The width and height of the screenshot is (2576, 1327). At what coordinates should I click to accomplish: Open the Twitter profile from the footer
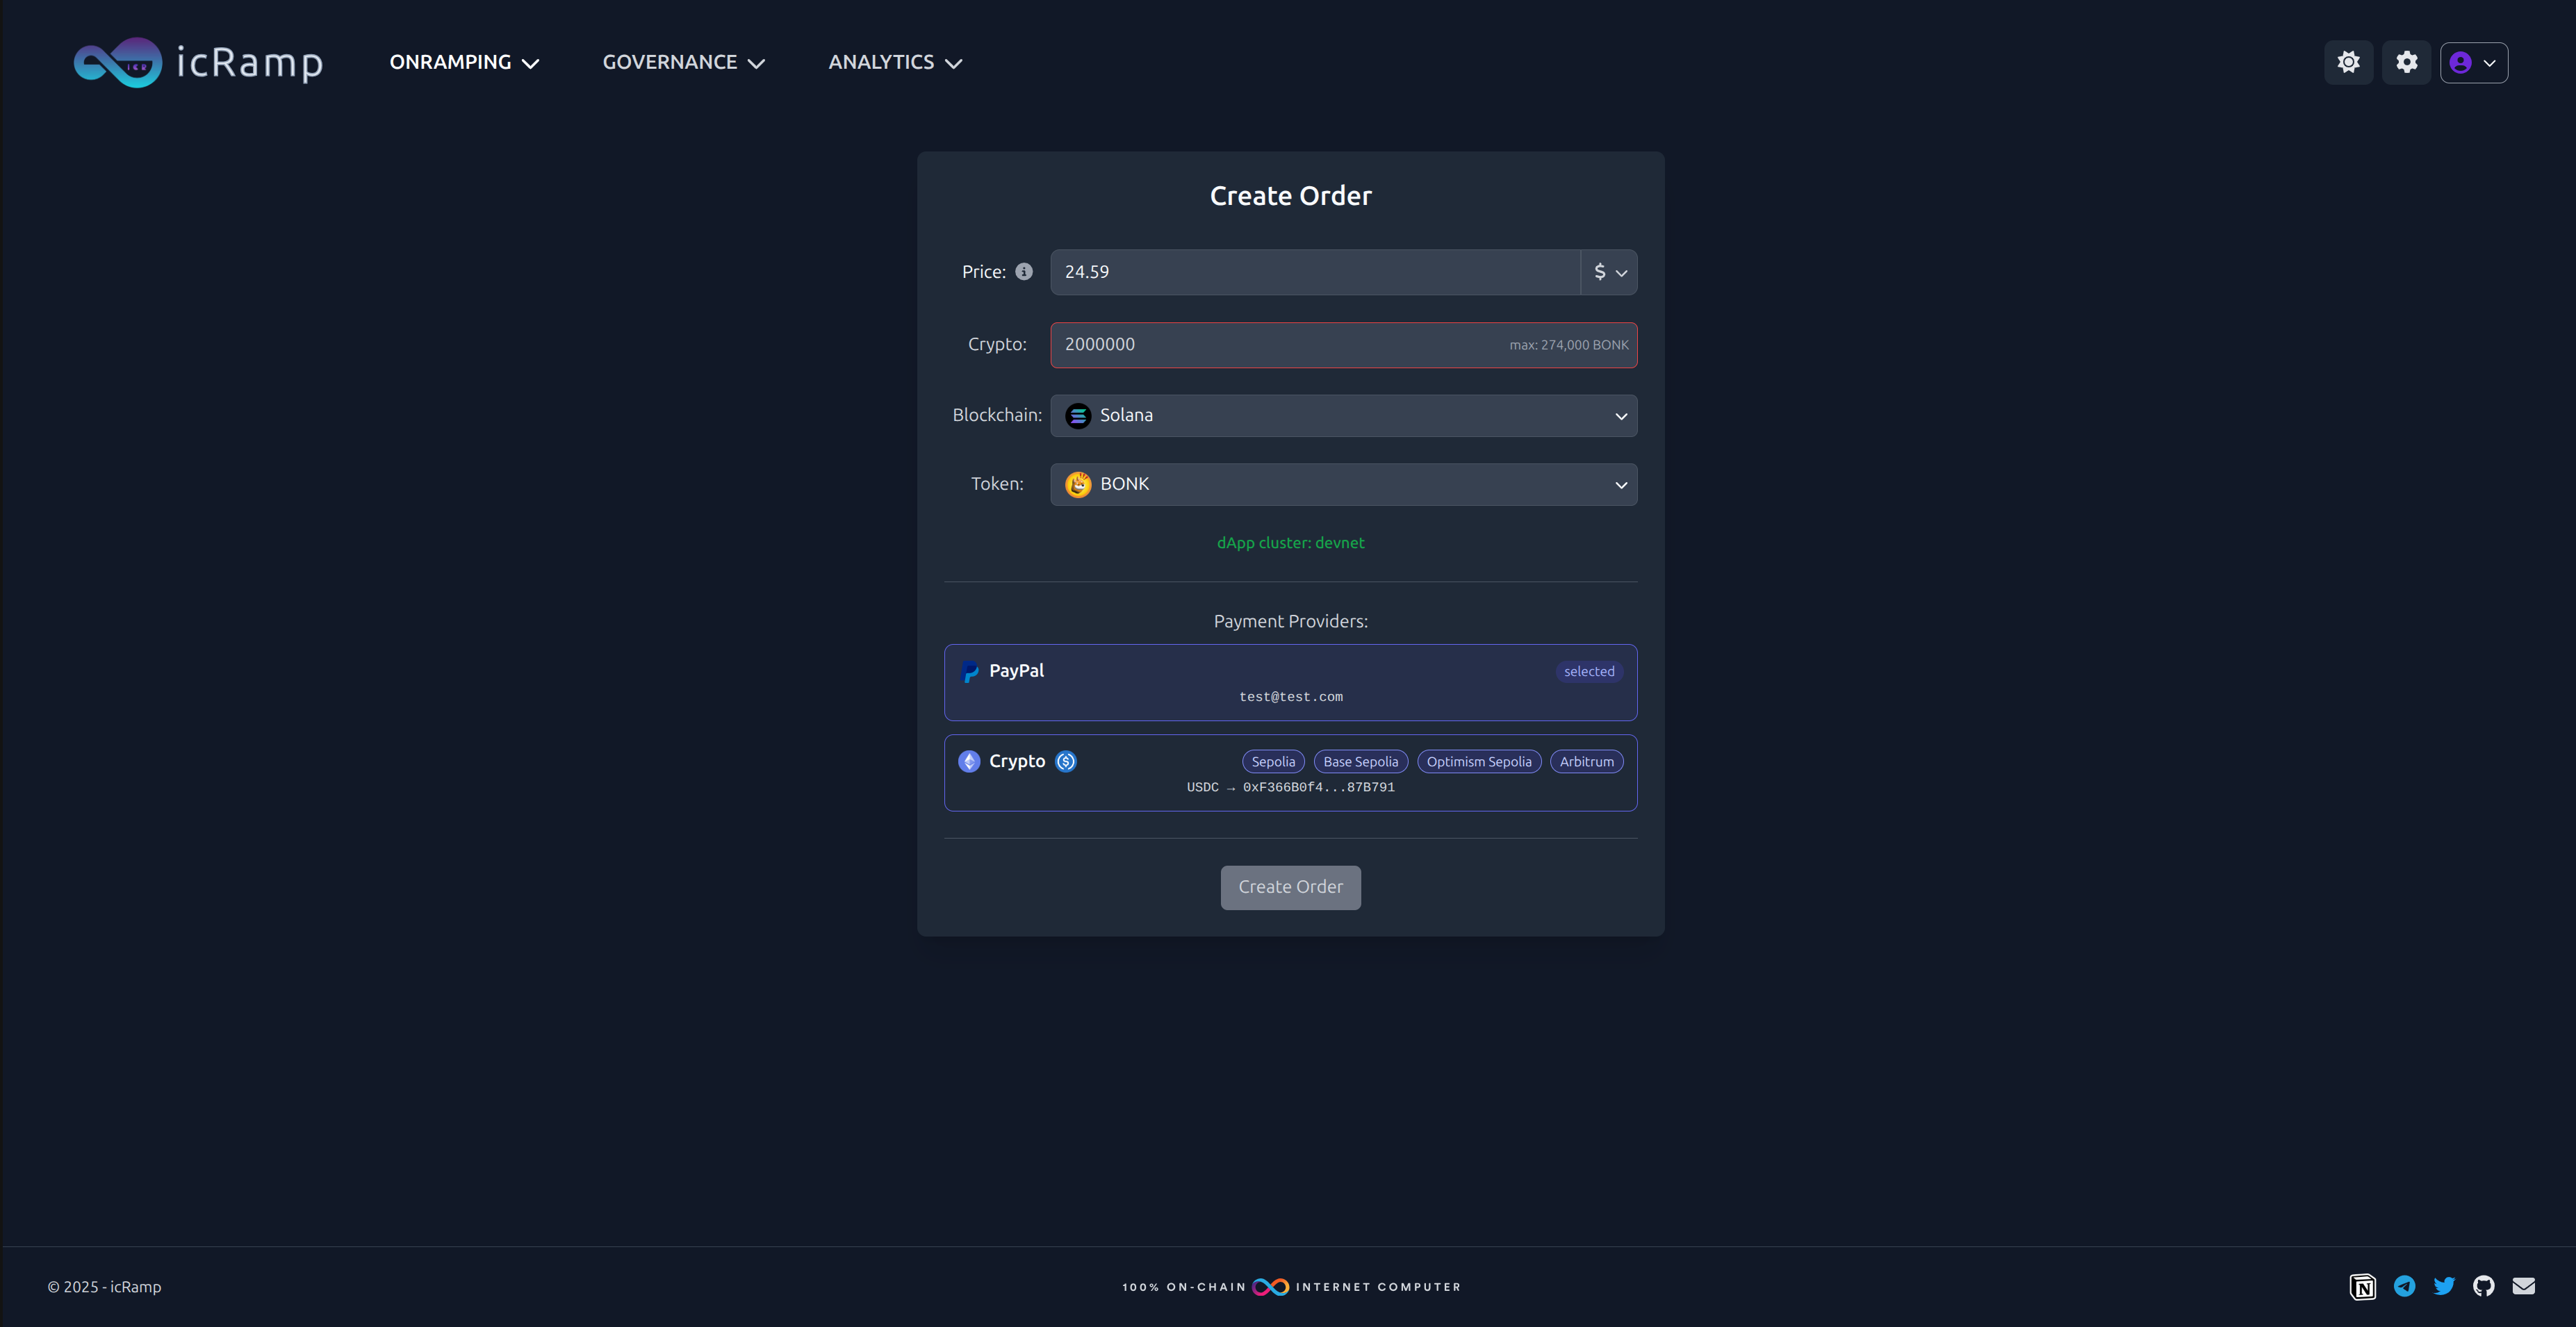click(x=2444, y=1287)
